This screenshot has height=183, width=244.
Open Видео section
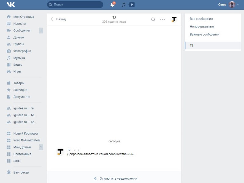[18, 65]
